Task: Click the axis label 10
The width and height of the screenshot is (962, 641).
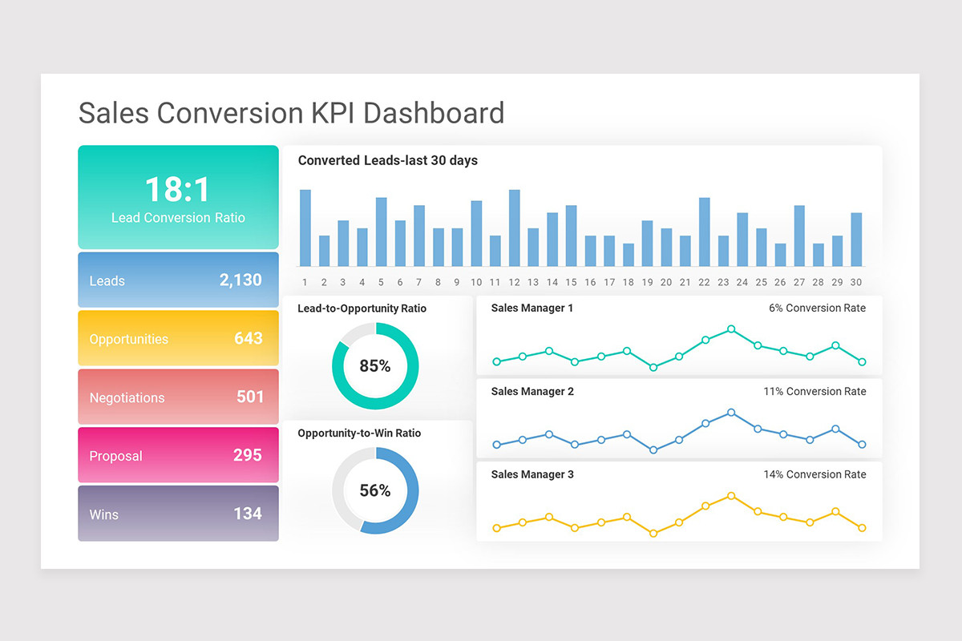Action: click(476, 282)
